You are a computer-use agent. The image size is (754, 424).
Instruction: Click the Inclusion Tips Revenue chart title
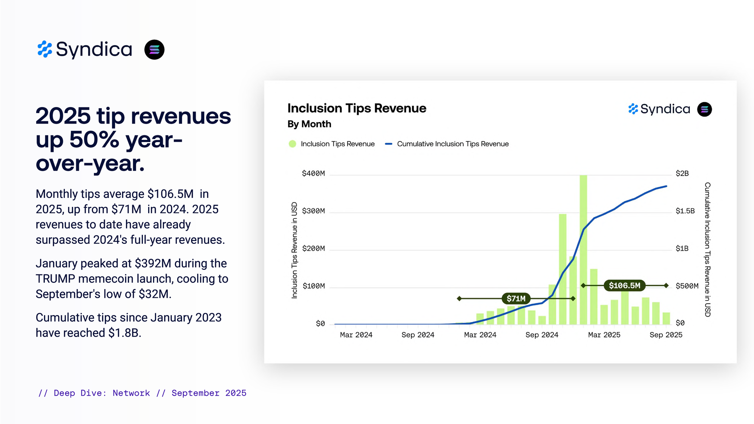(x=357, y=108)
